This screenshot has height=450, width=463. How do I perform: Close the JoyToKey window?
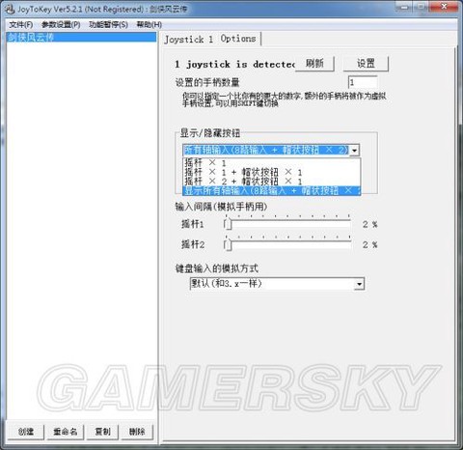pyautogui.click(x=445, y=7)
